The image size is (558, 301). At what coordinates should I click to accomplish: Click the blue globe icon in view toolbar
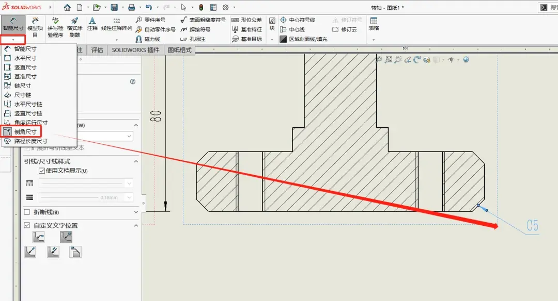(x=466, y=60)
